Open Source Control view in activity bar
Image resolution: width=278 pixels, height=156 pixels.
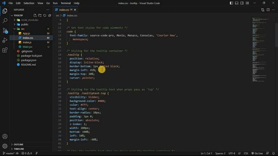tap(5, 31)
